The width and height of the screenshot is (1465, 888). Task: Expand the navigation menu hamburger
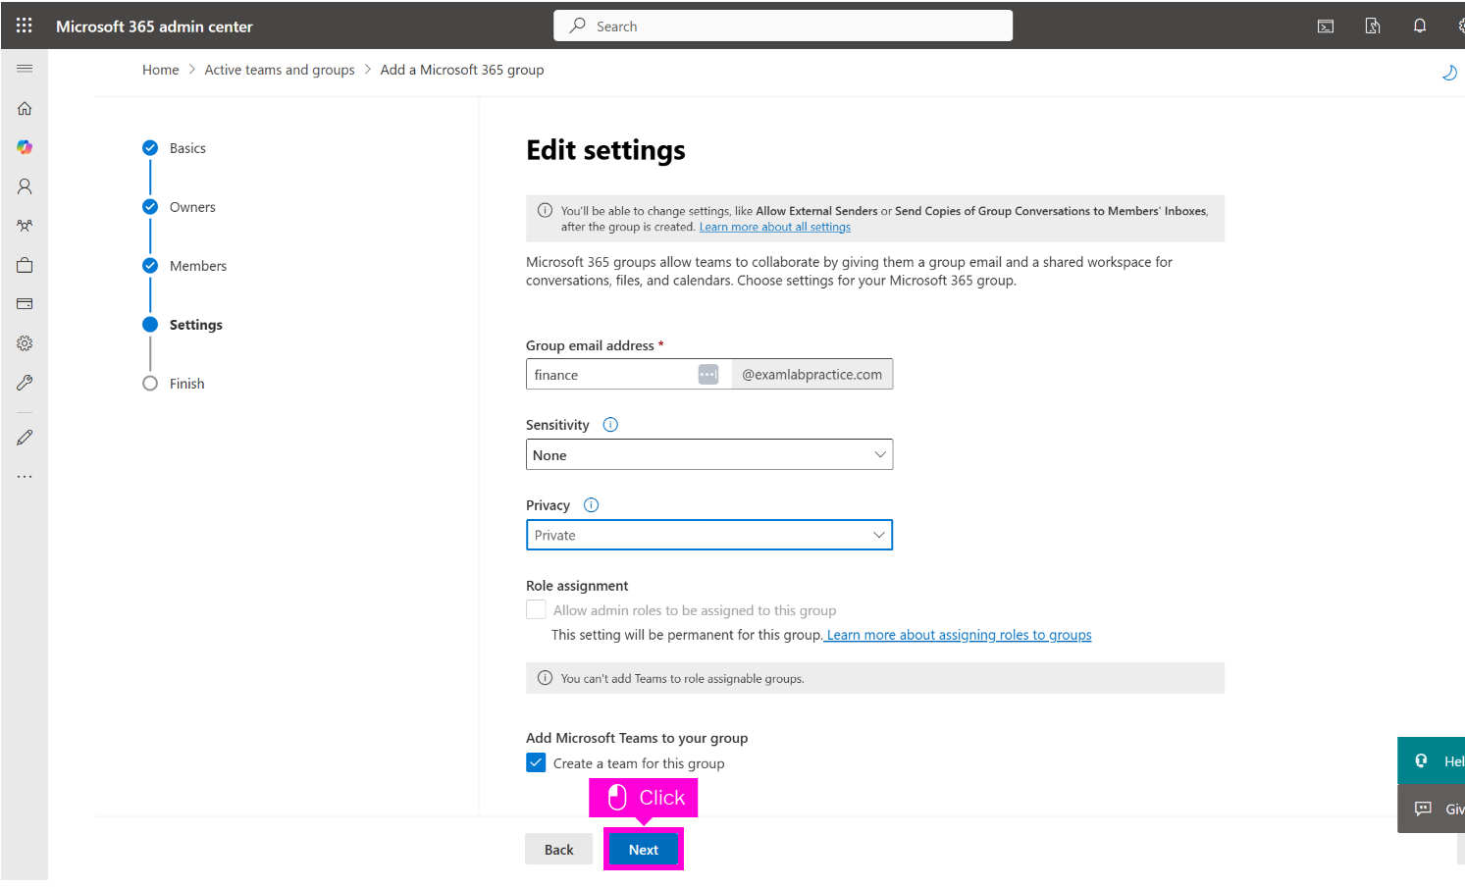(x=25, y=69)
